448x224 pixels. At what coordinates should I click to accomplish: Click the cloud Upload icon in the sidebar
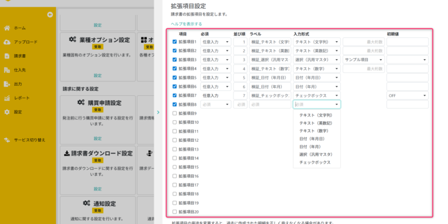7,42
